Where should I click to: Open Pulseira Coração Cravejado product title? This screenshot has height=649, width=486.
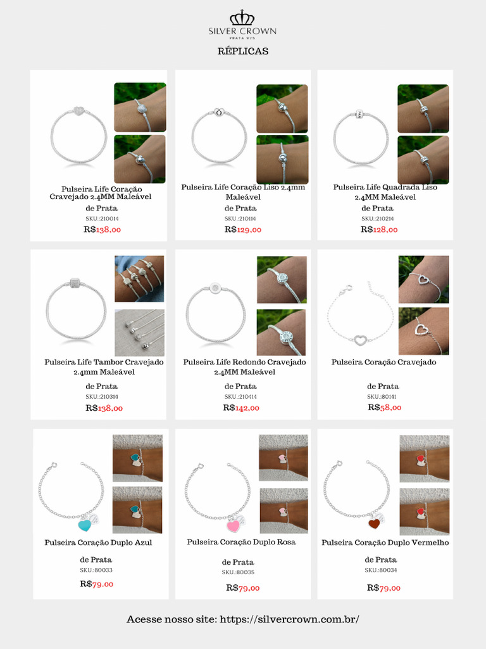[x=383, y=362]
